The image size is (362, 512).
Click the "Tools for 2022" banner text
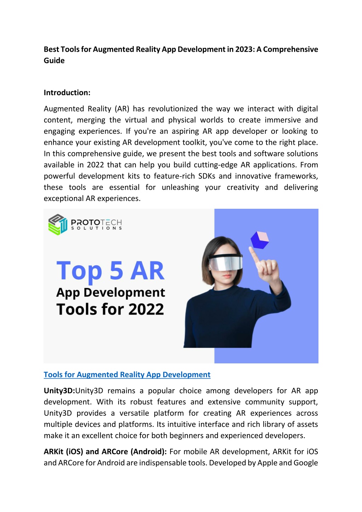110,309
